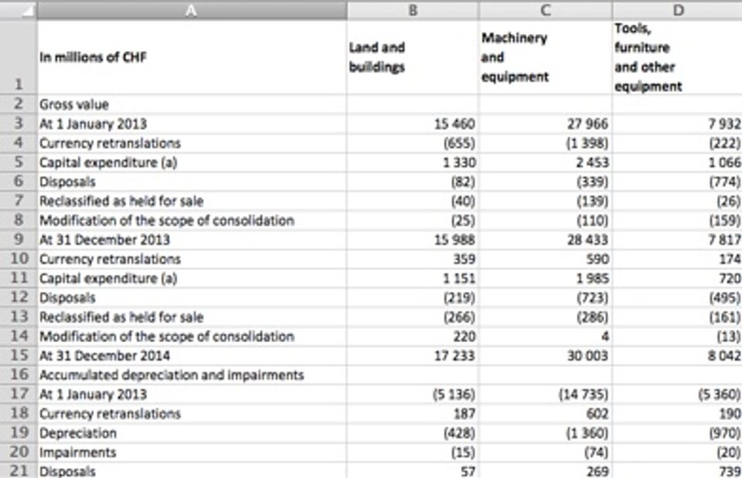742x478 pixels.
Task: Select the 'Gross value' cell
Action: [192, 104]
